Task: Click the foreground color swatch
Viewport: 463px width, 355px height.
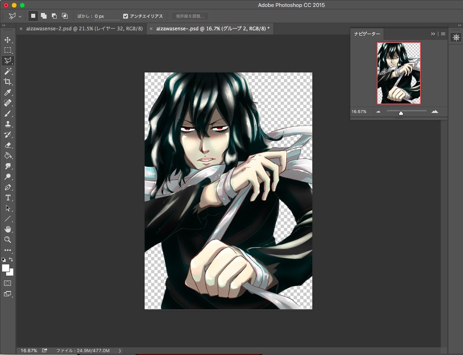Action: click(x=5, y=268)
